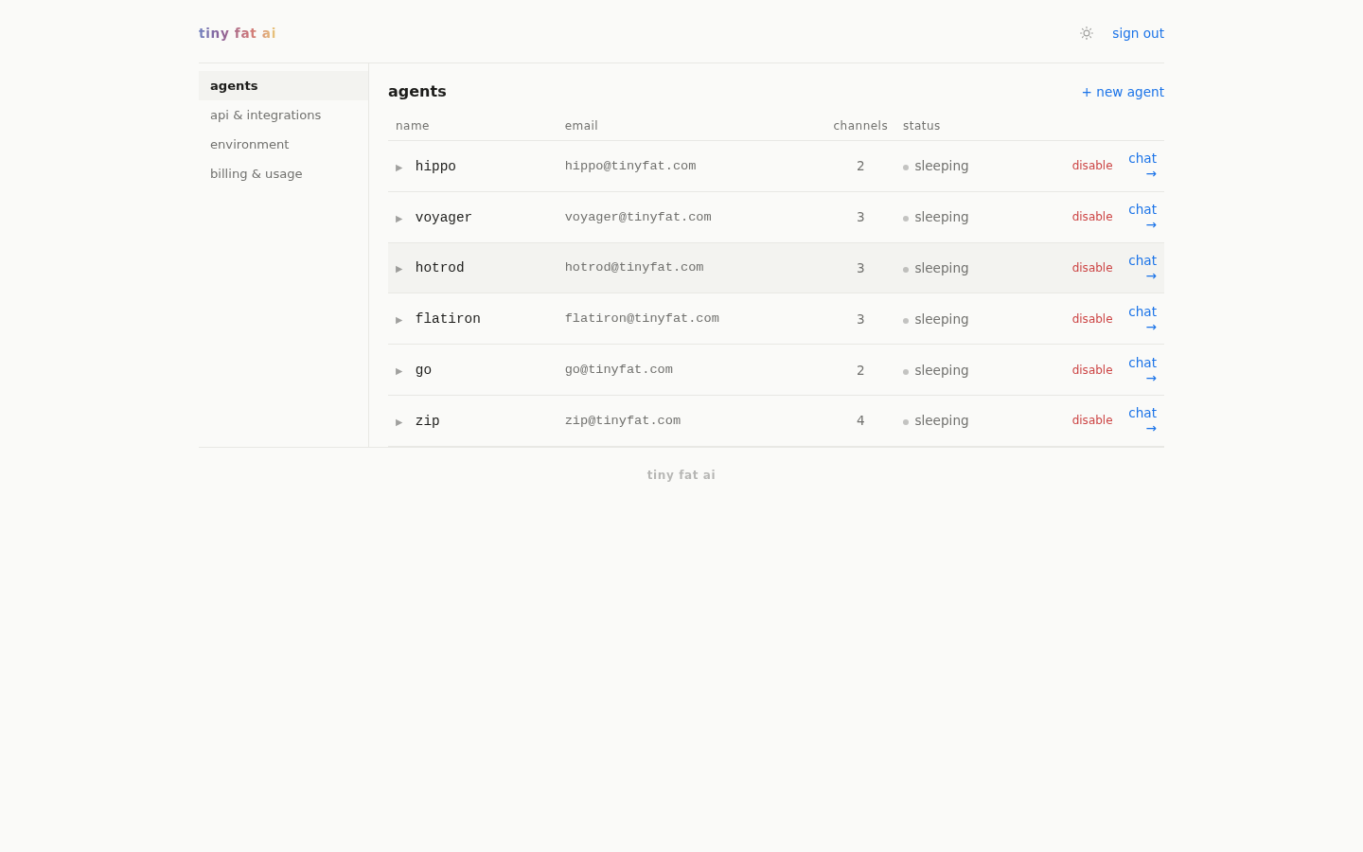
Task: Sort the table by the channels column
Action: (x=860, y=125)
